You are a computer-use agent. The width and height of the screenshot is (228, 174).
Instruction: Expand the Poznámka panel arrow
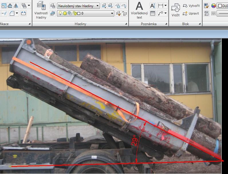(166, 24)
